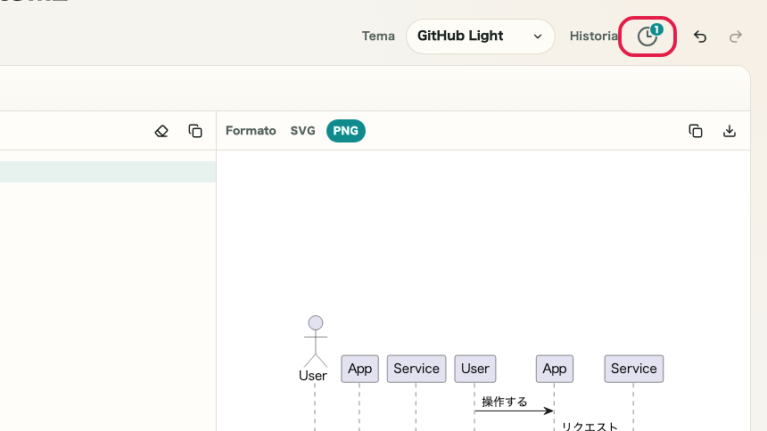This screenshot has width=767, height=431.
Task: Open the GitHub Light theme dropdown
Action: pos(481,37)
